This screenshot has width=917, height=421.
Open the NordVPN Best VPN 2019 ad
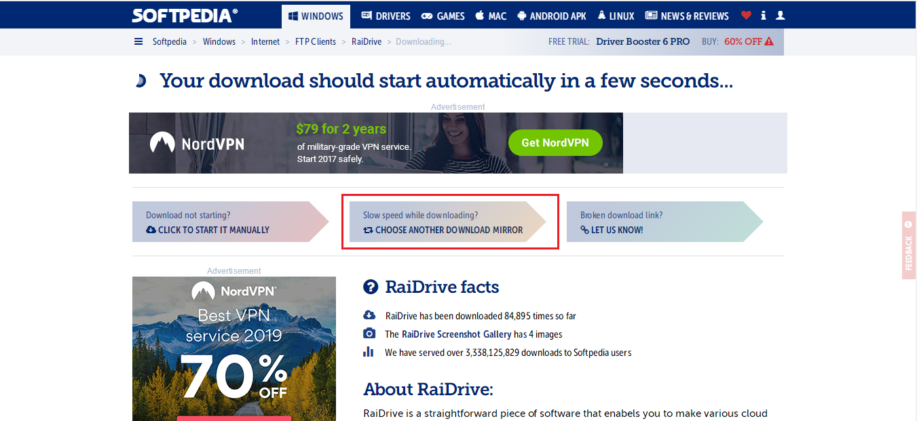(234, 348)
